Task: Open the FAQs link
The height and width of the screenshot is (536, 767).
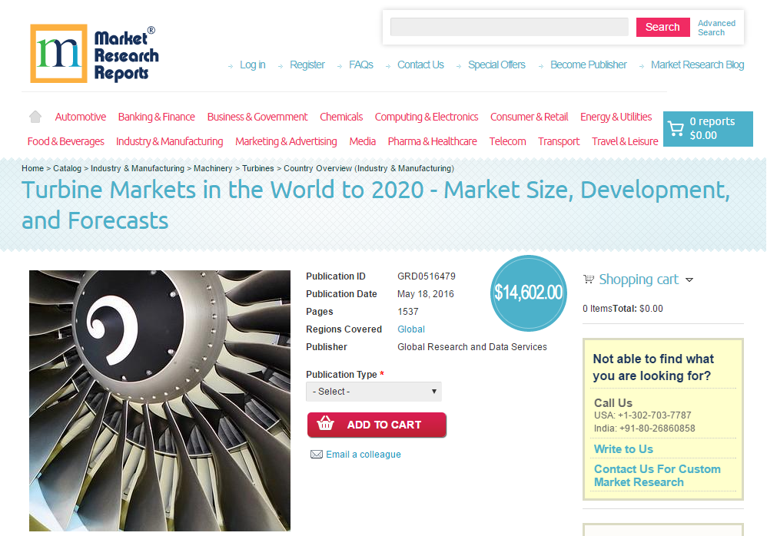Action: coord(361,65)
